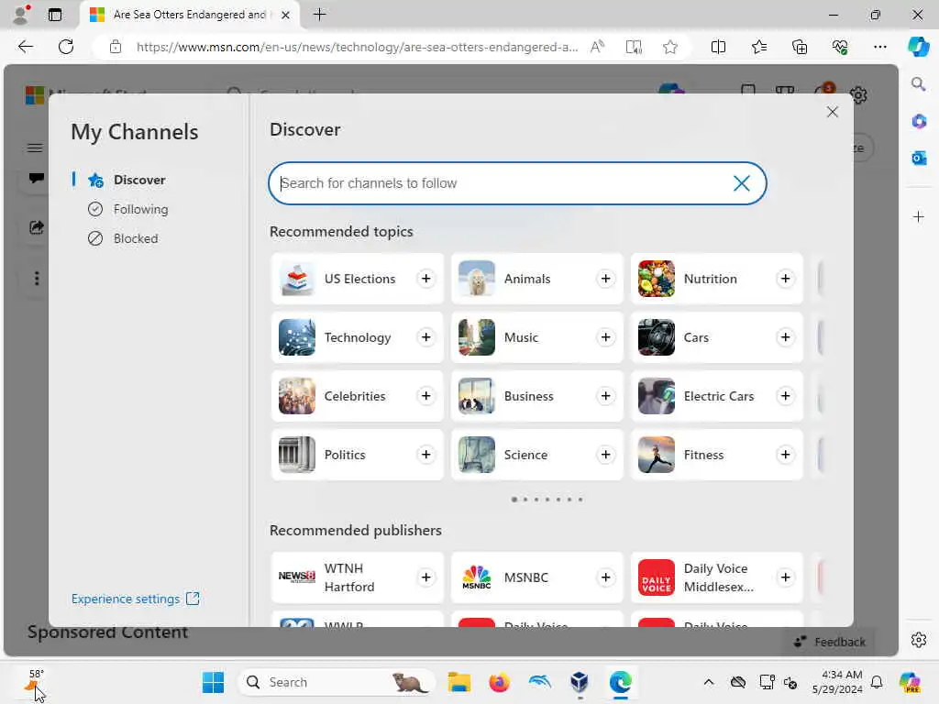Launch Firefox from taskbar

(499, 682)
